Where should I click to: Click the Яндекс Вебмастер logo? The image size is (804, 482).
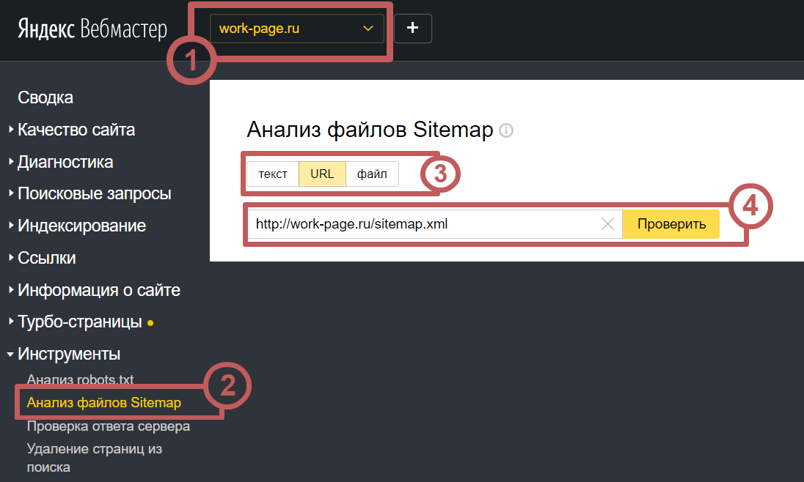[92, 29]
